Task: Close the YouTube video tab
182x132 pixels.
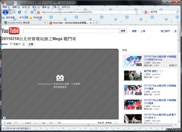Action: pyautogui.click(x=91, y=23)
